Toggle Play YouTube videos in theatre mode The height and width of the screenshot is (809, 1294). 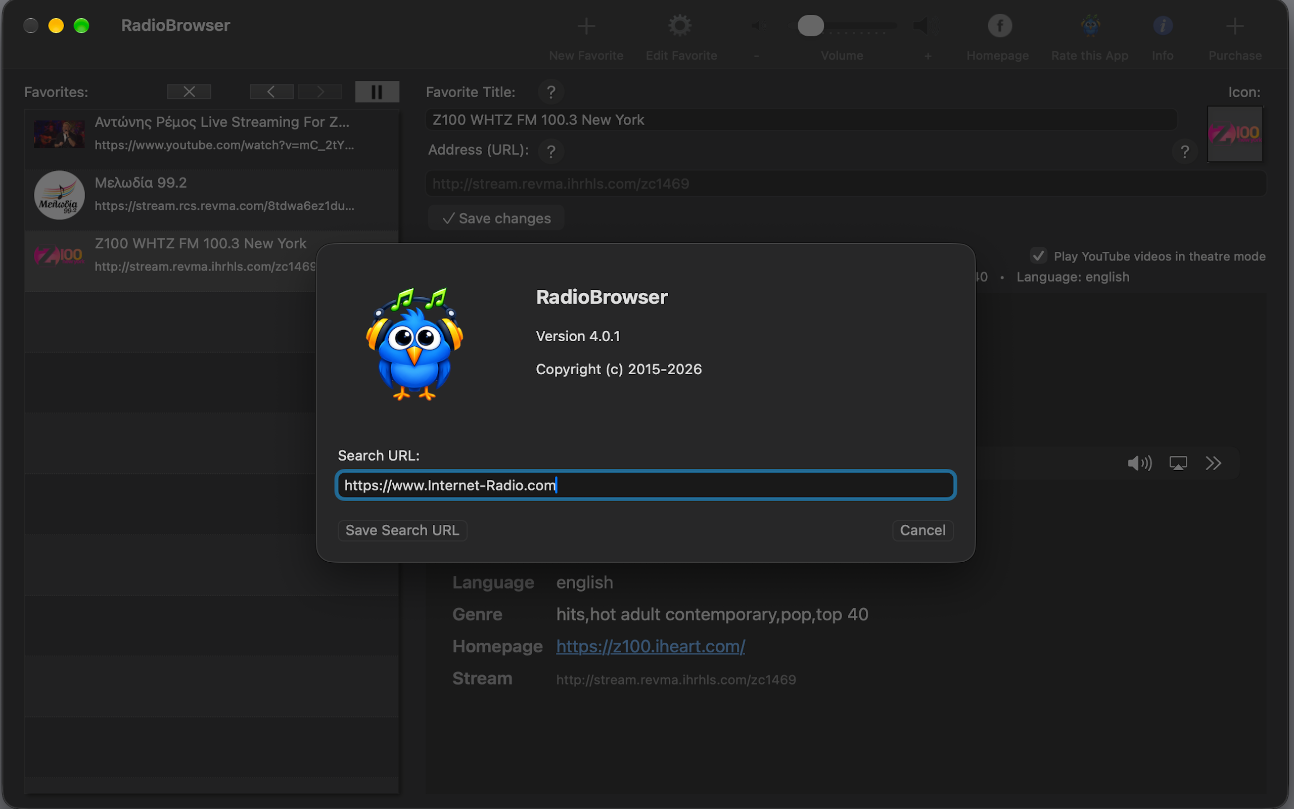[1038, 256]
